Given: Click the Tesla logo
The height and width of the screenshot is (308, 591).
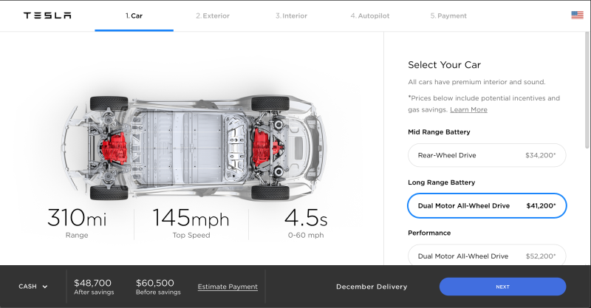Looking at the screenshot, I should click(47, 16).
